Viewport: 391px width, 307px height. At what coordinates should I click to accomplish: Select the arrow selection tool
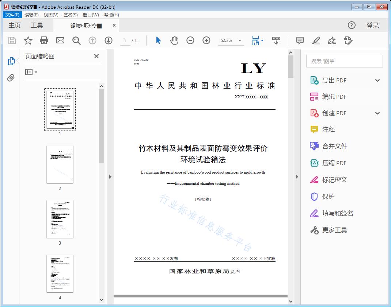tap(158, 40)
